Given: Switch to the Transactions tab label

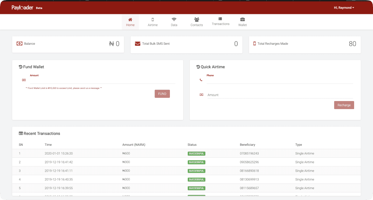Looking at the screenshot, I should pyautogui.click(x=221, y=24).
